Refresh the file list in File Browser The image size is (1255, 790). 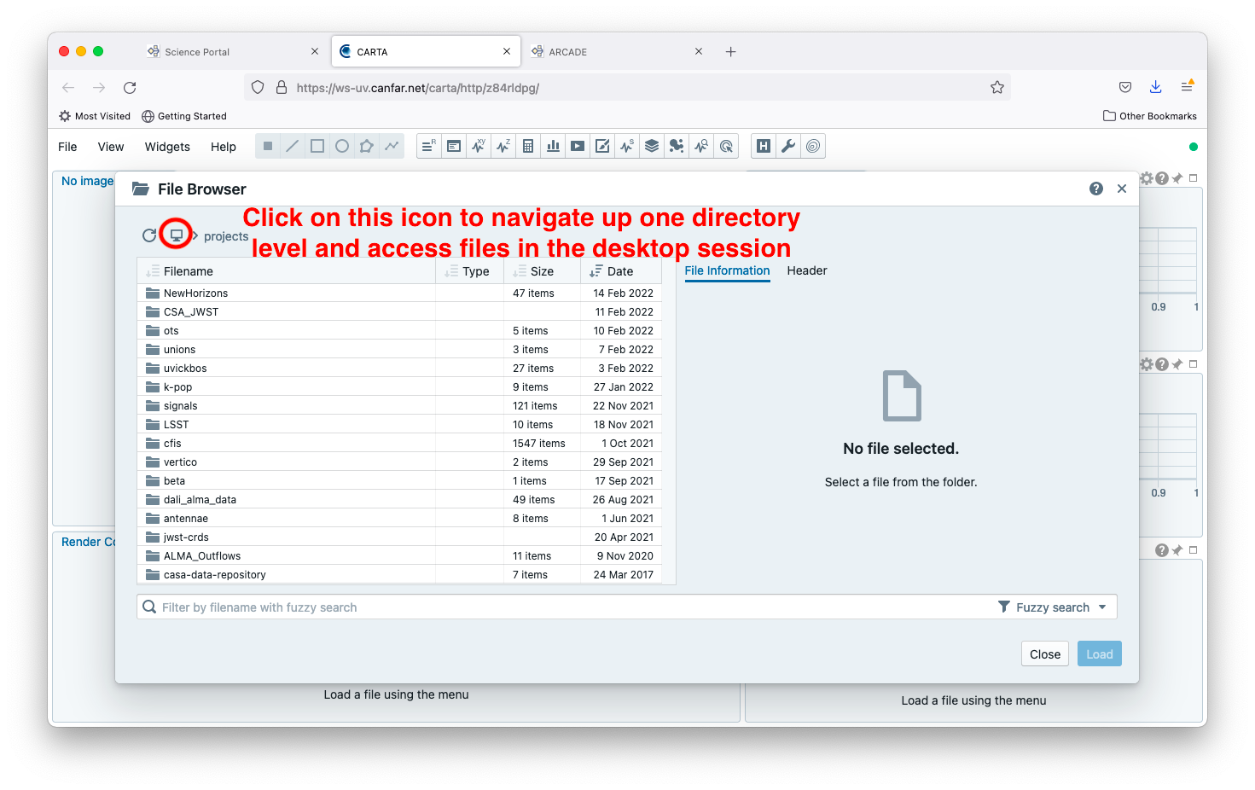coord(149,235)
